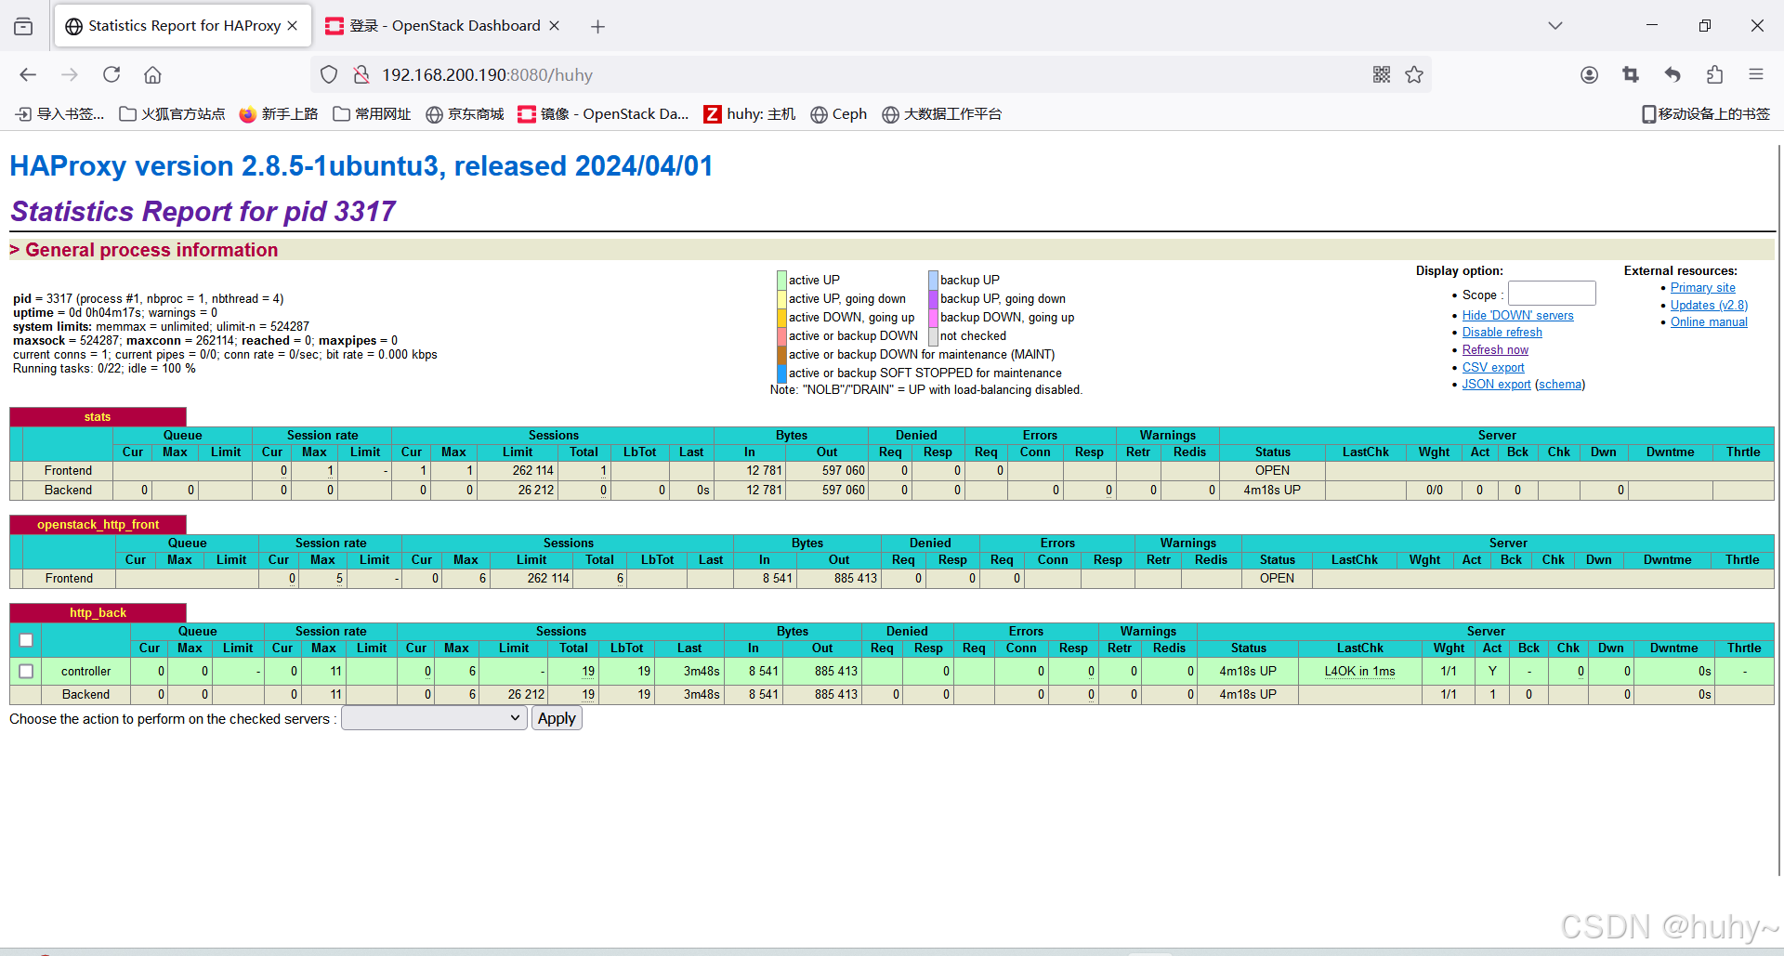Open the huhy: 主机 Zabbix bookmark
Image resolution: width=1784 pixels, height=956 pixels.
750,113
